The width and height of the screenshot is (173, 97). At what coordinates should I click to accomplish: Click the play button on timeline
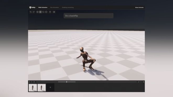32,82
